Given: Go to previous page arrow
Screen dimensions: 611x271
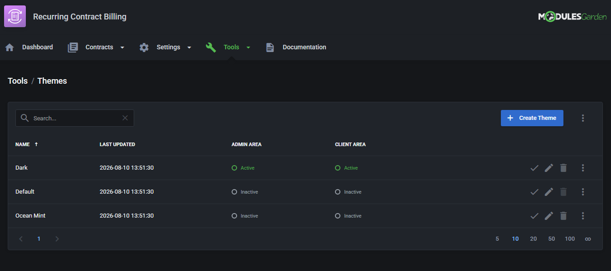Looking at the screenshot, I should (x=21, y=239).
